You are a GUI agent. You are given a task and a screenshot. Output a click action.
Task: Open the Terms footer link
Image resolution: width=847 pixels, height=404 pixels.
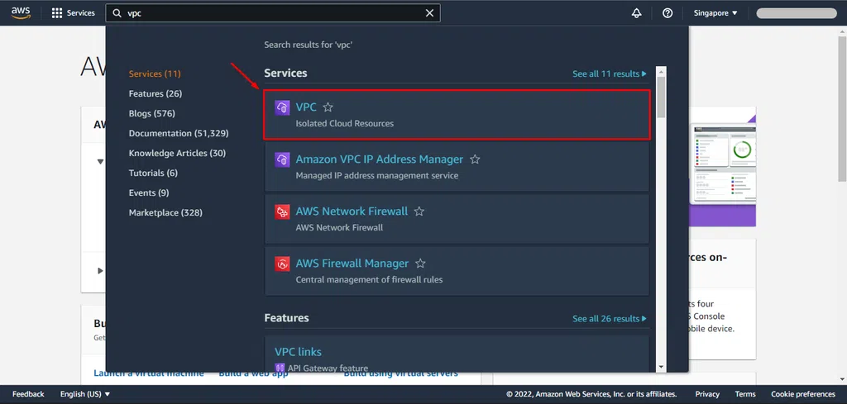[x=745, y=394]
